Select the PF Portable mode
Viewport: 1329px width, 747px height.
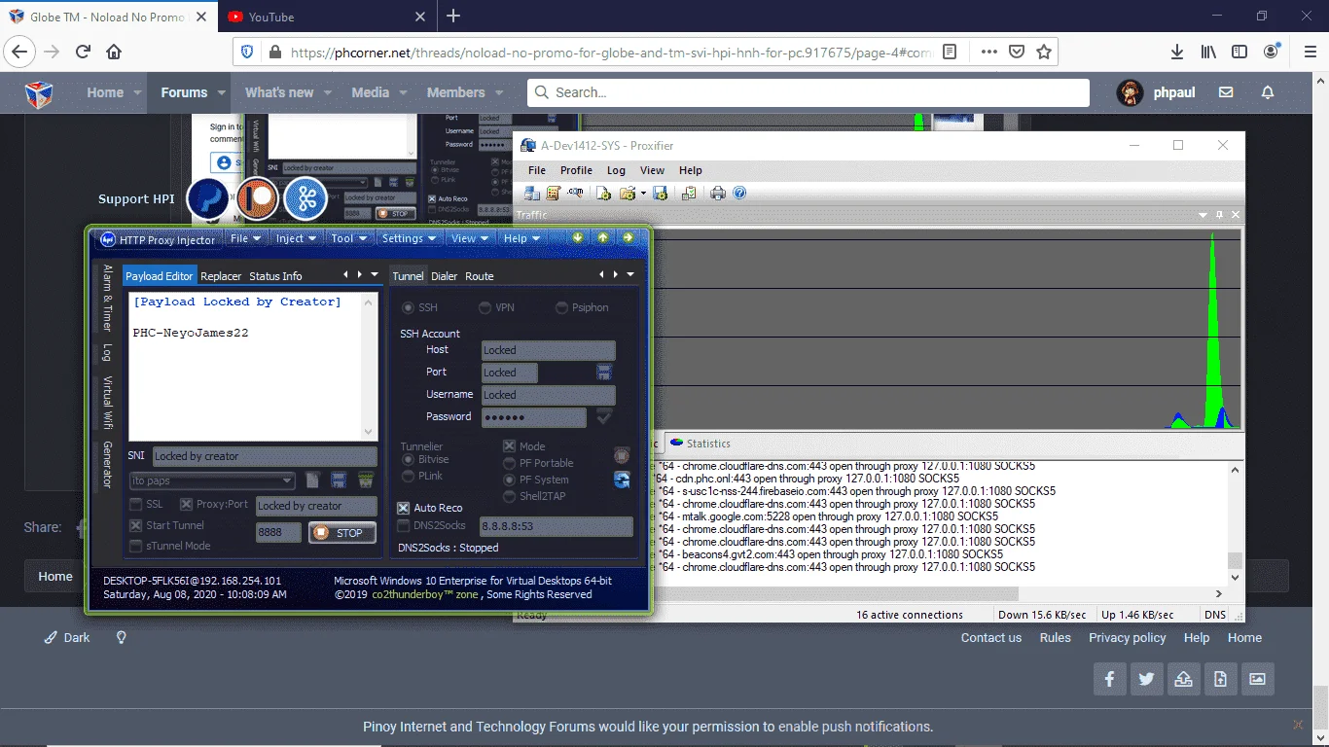[x=510, y=463]
